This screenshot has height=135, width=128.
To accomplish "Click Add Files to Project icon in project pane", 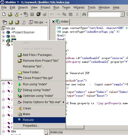I will coord(11,22).
